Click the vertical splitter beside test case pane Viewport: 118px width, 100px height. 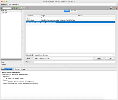(23, 37)
